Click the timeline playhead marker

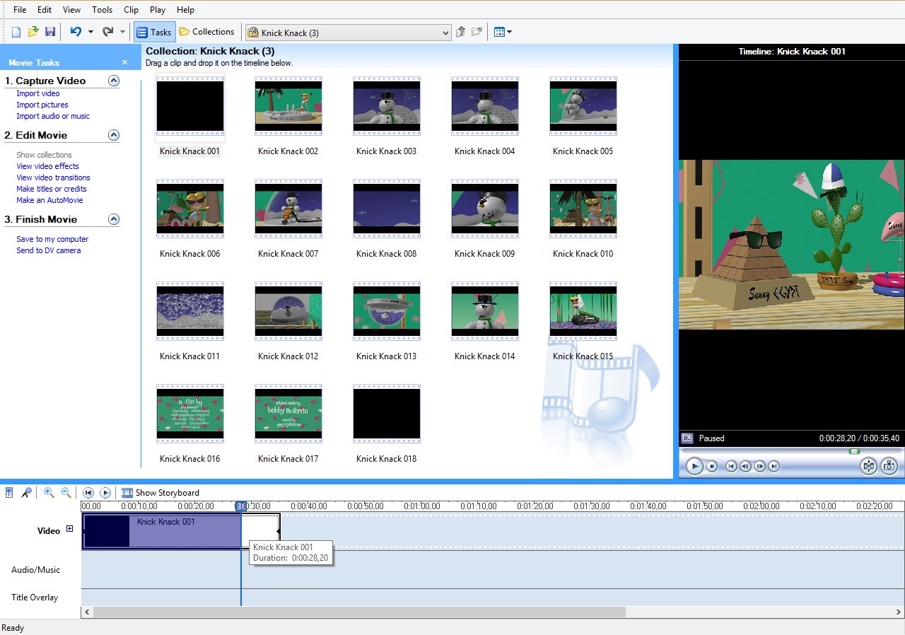pyautogui.click(x=241, y=506)
